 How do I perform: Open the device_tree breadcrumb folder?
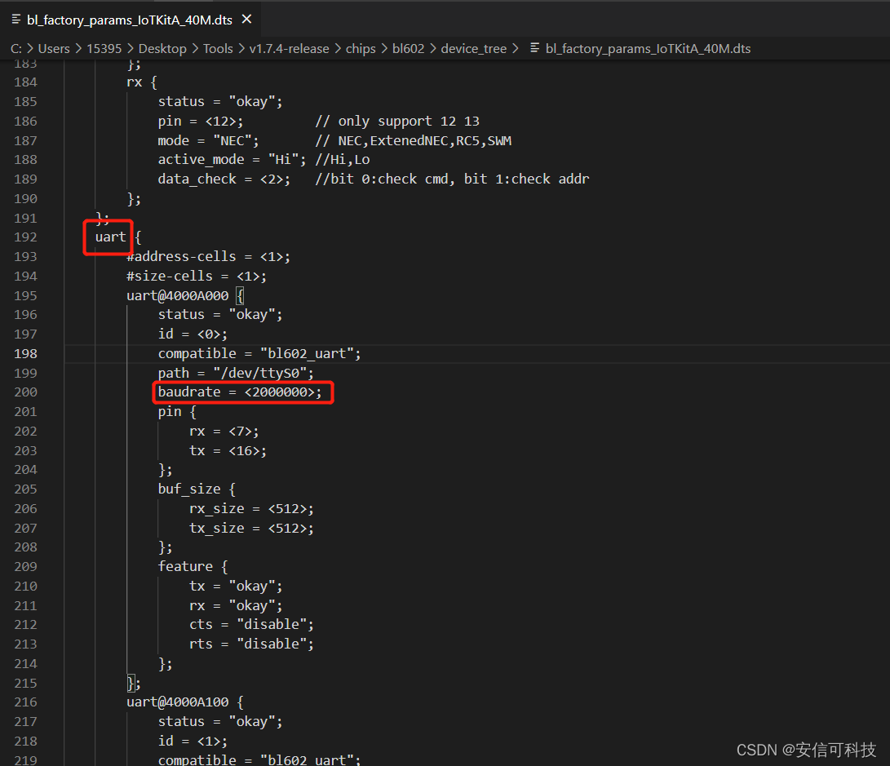click(x=473, y=49)
